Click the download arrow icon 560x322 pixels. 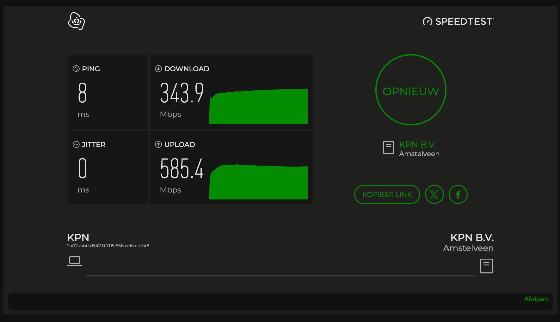[x=158, y=69]
